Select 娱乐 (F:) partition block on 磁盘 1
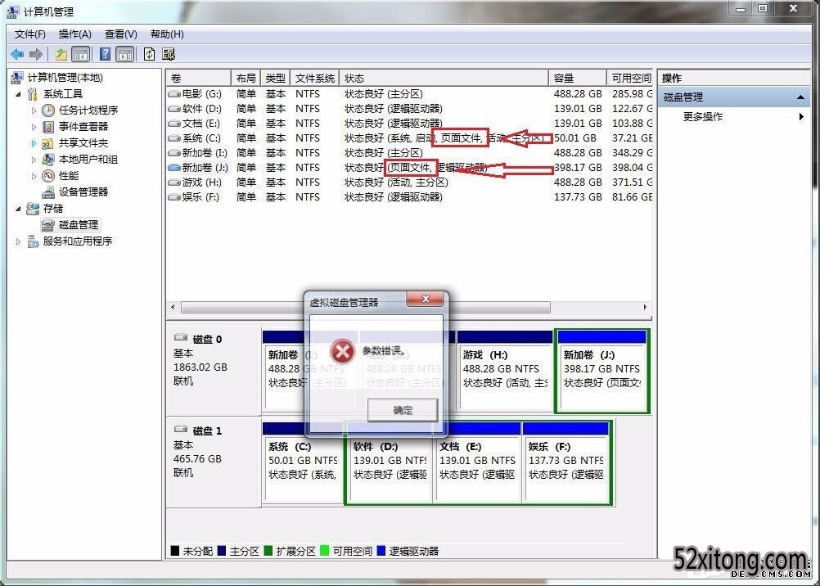Viewport: 820px width, 586px height. pos(565,462)
